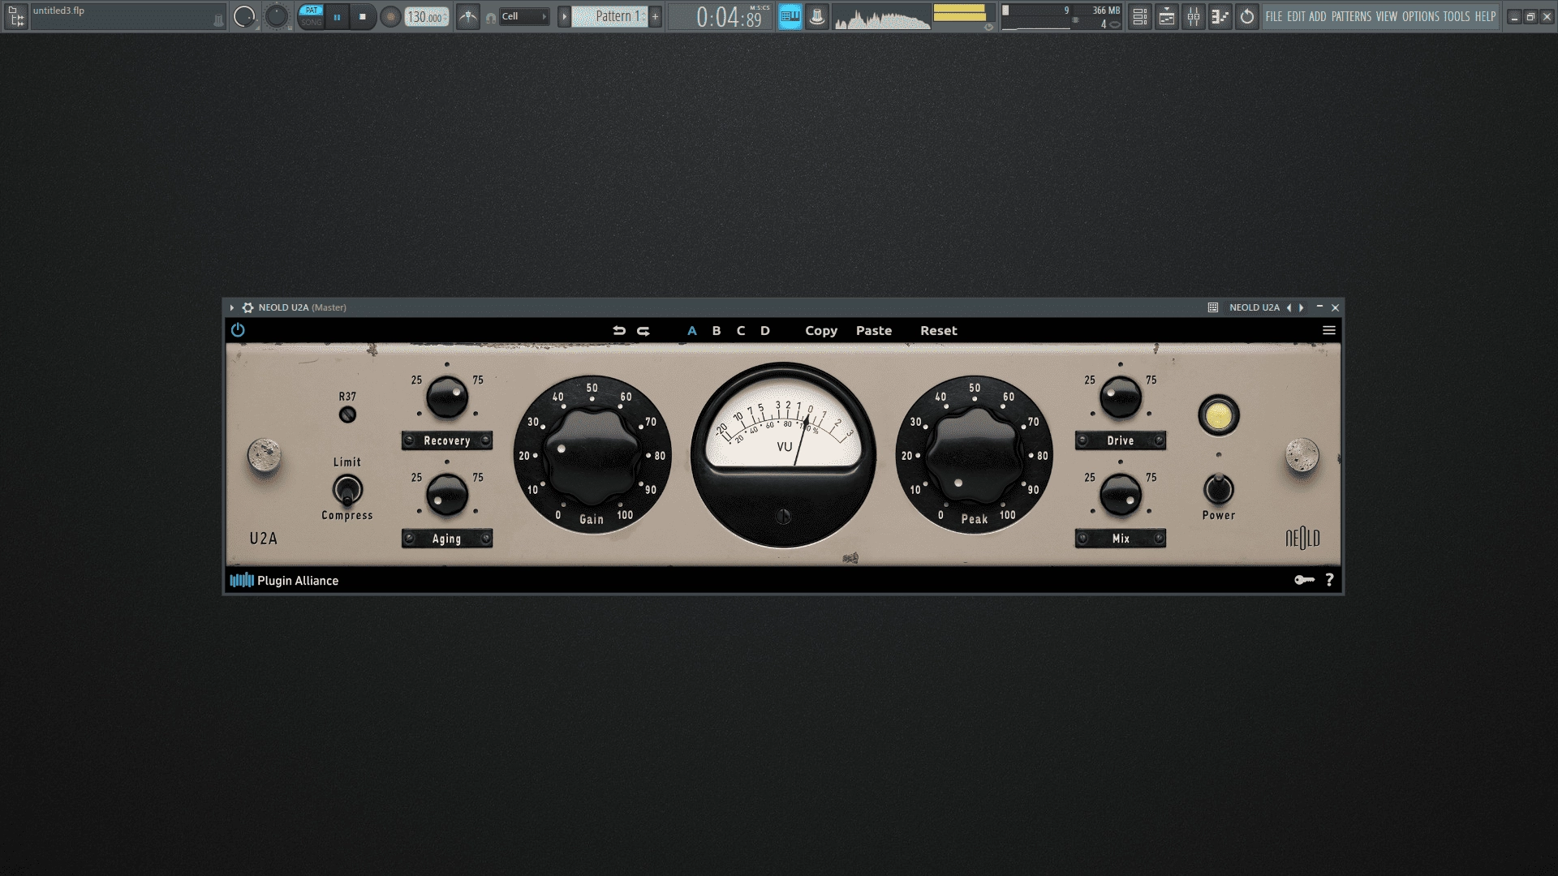The width and height of the screenshot is (1558, 876).
Task: Flip the Limit/Compress toggle switch
Action: tap(347, 490)
